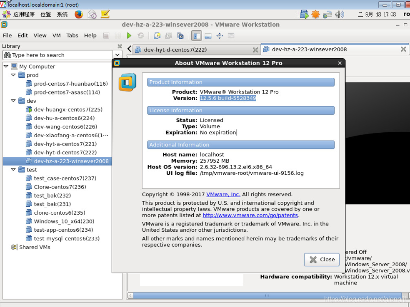Collapse the dev folder
The height and width of the screenshot is (307, 410).
[x=13, y=101]
